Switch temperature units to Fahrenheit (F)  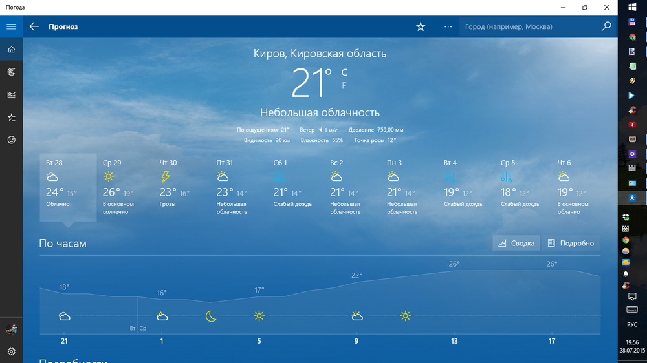344,85
